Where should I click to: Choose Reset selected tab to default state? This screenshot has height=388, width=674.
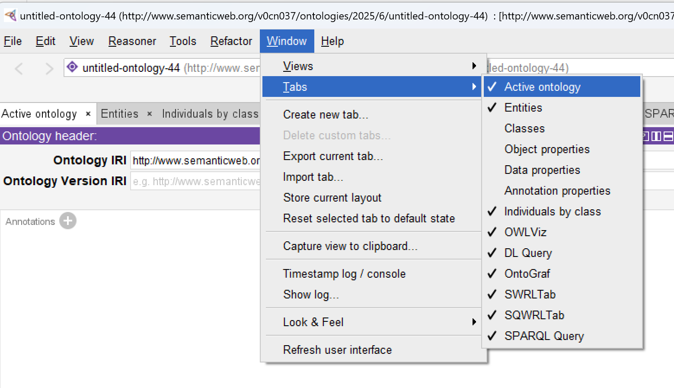372,218
